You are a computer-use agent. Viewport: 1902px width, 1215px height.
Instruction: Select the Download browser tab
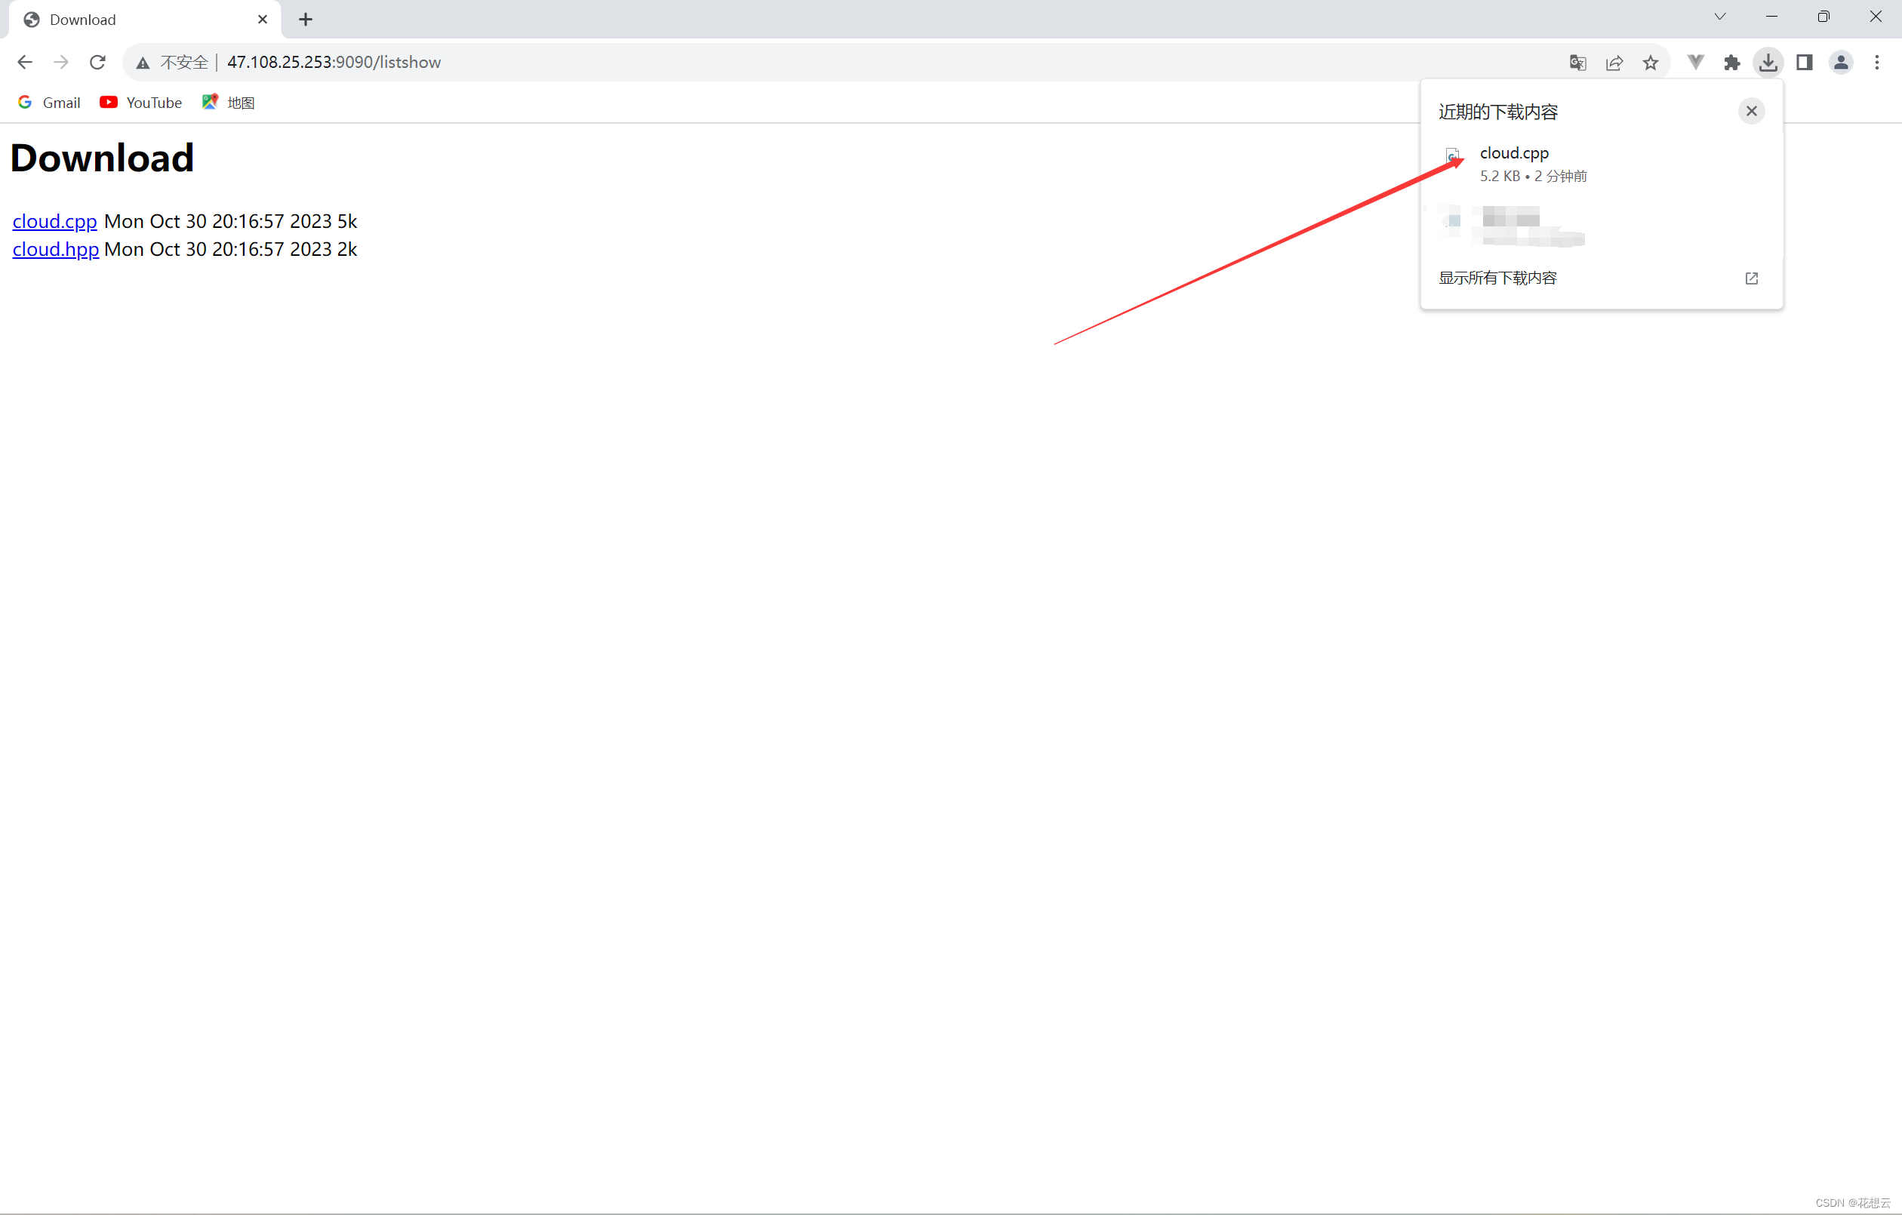coord(134,20)
